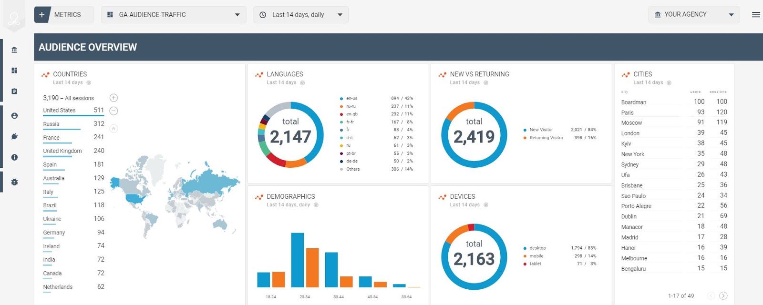Select the tablet legend color dot
763x305 pixels.
tap(525, 264)
